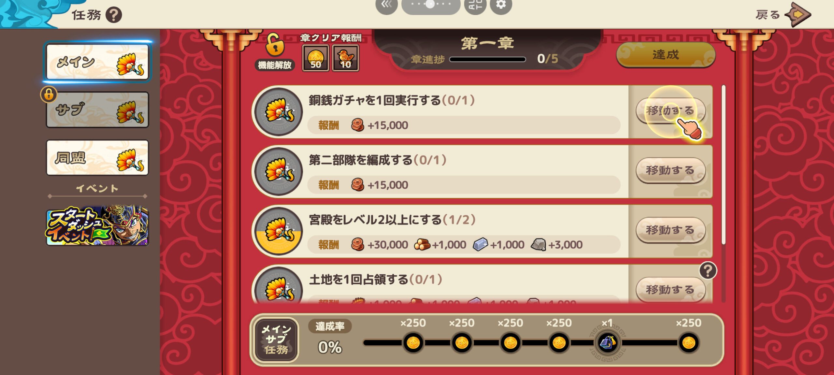This screenshot has width=834, height=375.
Task: Select the メイン mission tab
Action: (x=97, y=62)
